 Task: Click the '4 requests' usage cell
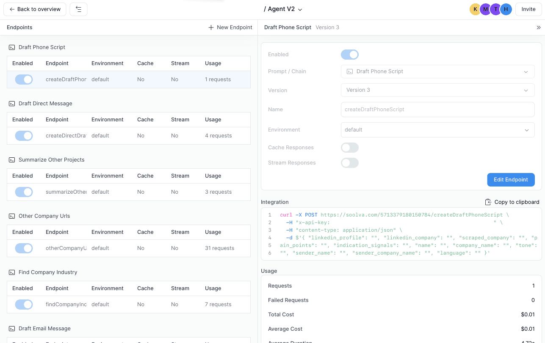219,136
